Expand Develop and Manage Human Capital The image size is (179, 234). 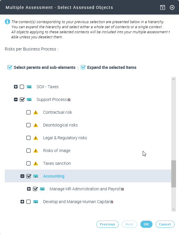point(22,202)
